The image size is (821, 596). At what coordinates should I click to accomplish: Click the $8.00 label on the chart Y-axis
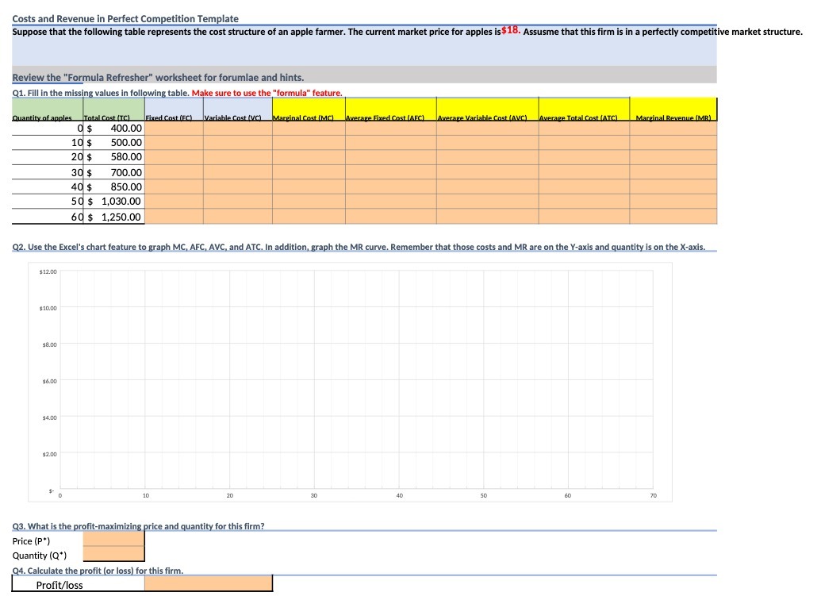pos(50,344)
